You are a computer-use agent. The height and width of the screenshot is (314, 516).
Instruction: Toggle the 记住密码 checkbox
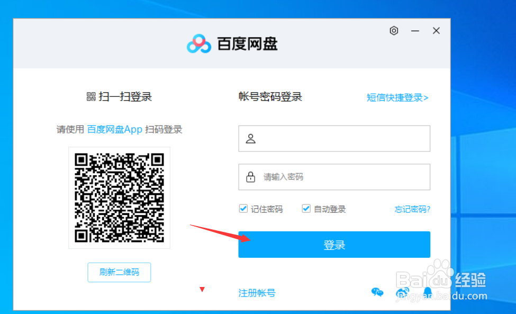tap(243, 209)
